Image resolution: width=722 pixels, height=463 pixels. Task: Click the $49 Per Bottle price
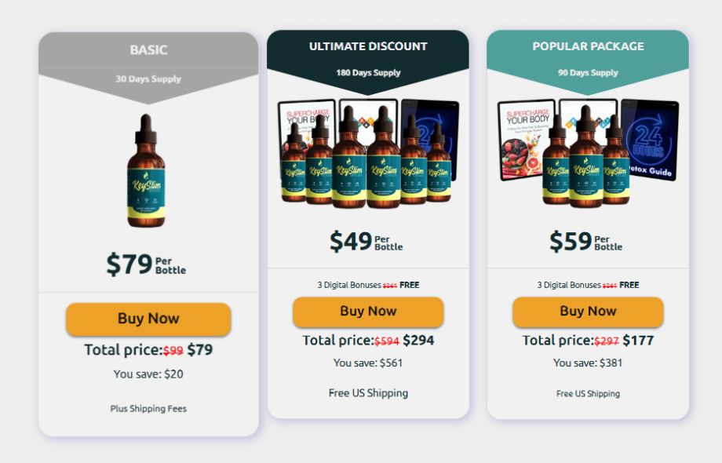[x=366, y=241]
